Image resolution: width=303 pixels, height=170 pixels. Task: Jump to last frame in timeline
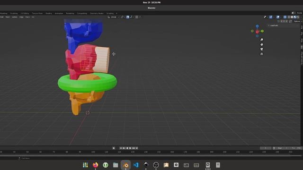[137, 148]
